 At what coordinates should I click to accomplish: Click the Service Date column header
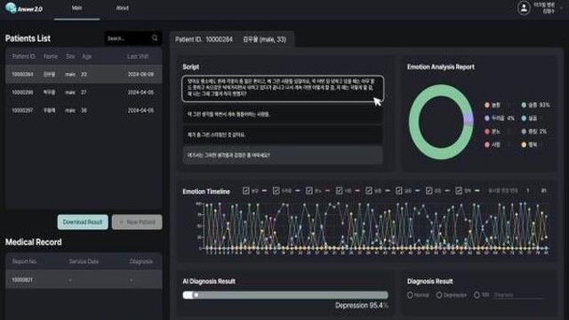(x=84, y=261)
